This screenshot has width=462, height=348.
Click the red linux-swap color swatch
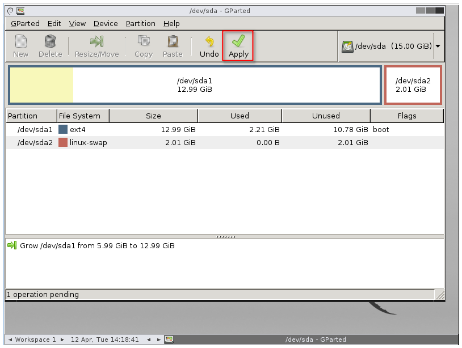click(x=63, y=142)
